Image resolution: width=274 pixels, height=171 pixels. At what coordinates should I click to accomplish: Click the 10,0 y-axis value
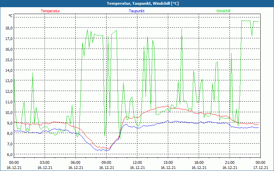coord(9,113)
